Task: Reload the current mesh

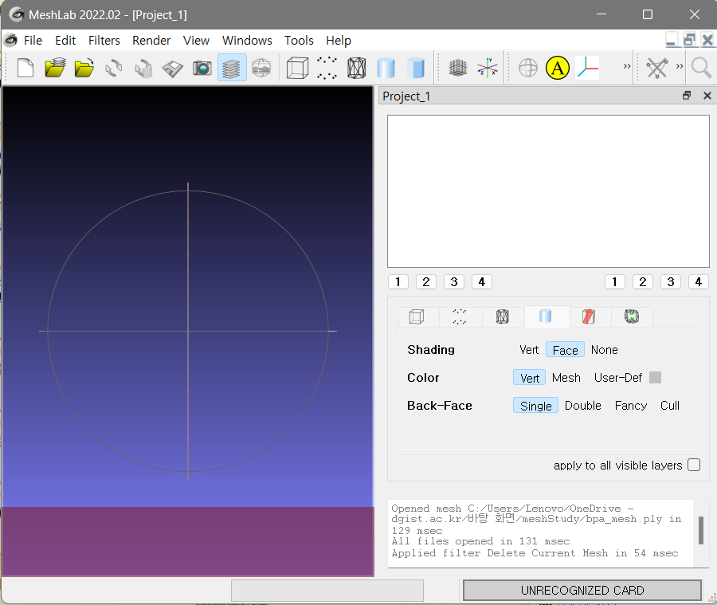Action: [113, 69]
